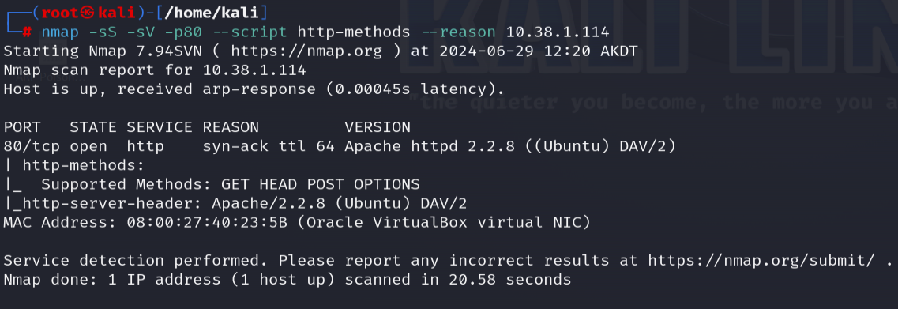Click the VERSION column header
The image size is (898, 309).
378,127
